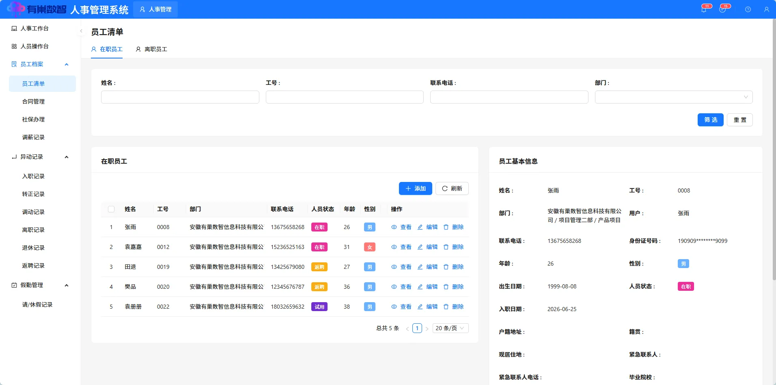Click the 添加 add employee button

[416, 188]
